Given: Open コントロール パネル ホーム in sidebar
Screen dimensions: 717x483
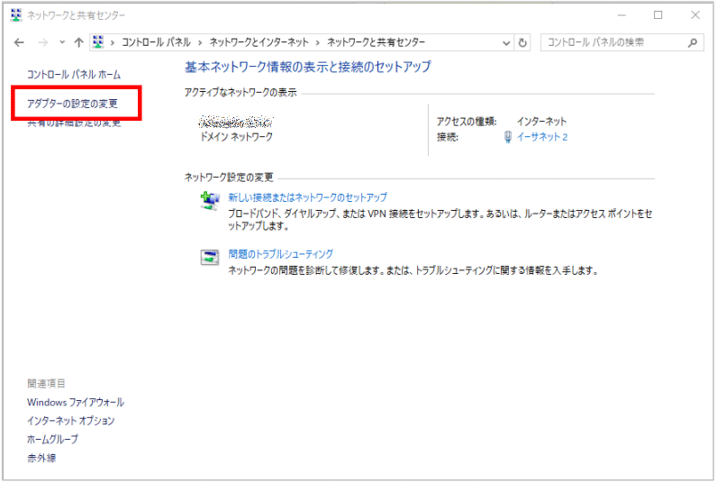Looking at the screenshot, I should 74,74.
